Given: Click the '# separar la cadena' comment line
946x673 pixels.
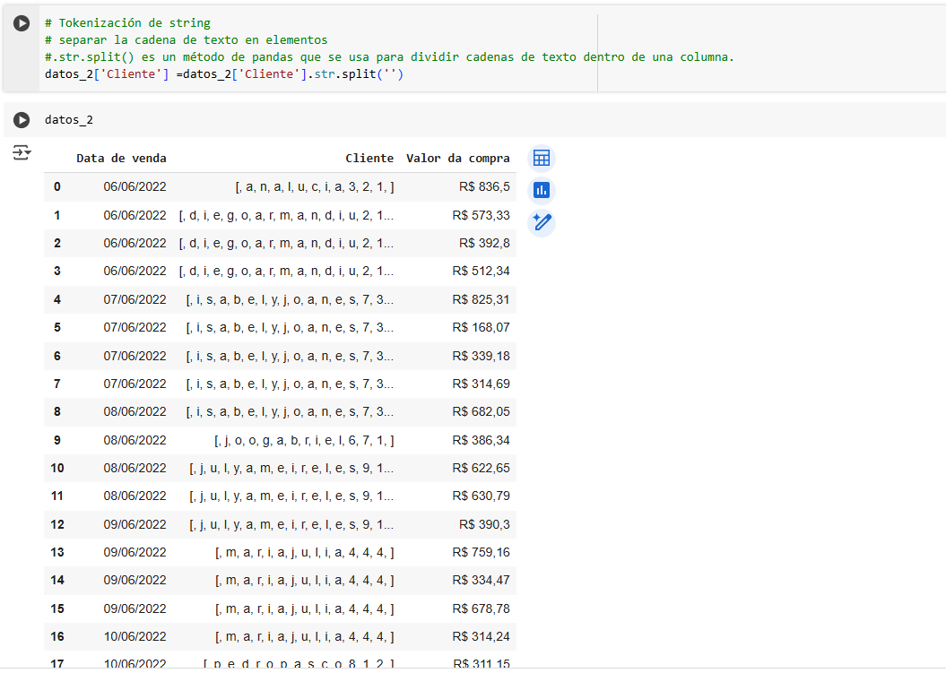Looking at the screenshot, I should tap(186, 39).
